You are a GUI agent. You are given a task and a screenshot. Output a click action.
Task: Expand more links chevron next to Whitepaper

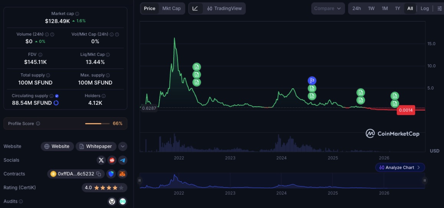point(123,146)
